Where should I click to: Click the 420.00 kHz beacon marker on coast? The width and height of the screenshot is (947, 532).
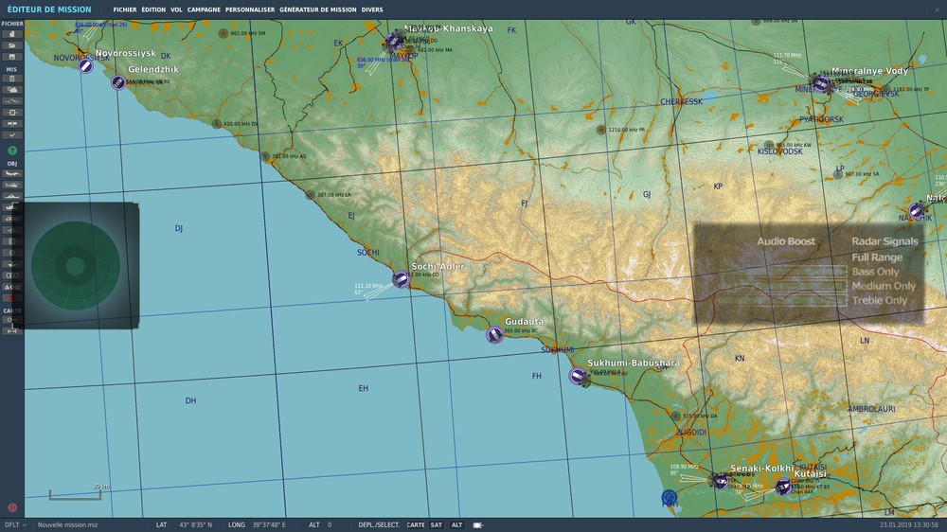(x=216, y=124)
